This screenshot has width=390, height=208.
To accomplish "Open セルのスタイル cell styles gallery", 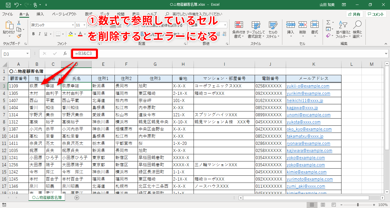I will [x=273, y=30].
